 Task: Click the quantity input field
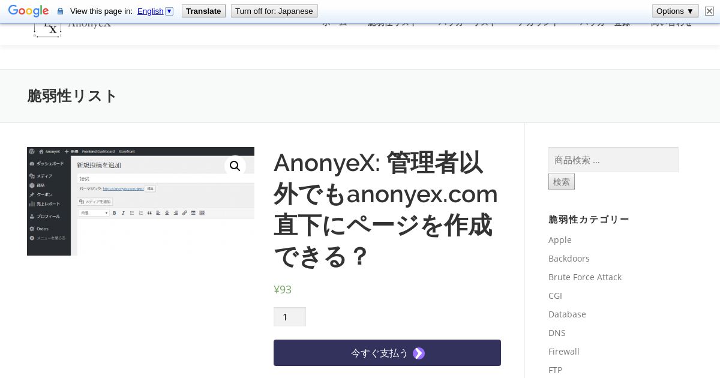coord(290,317)
